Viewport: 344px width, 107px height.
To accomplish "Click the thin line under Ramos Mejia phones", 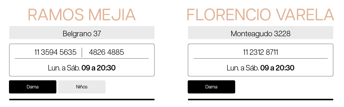I will [82, 59].
